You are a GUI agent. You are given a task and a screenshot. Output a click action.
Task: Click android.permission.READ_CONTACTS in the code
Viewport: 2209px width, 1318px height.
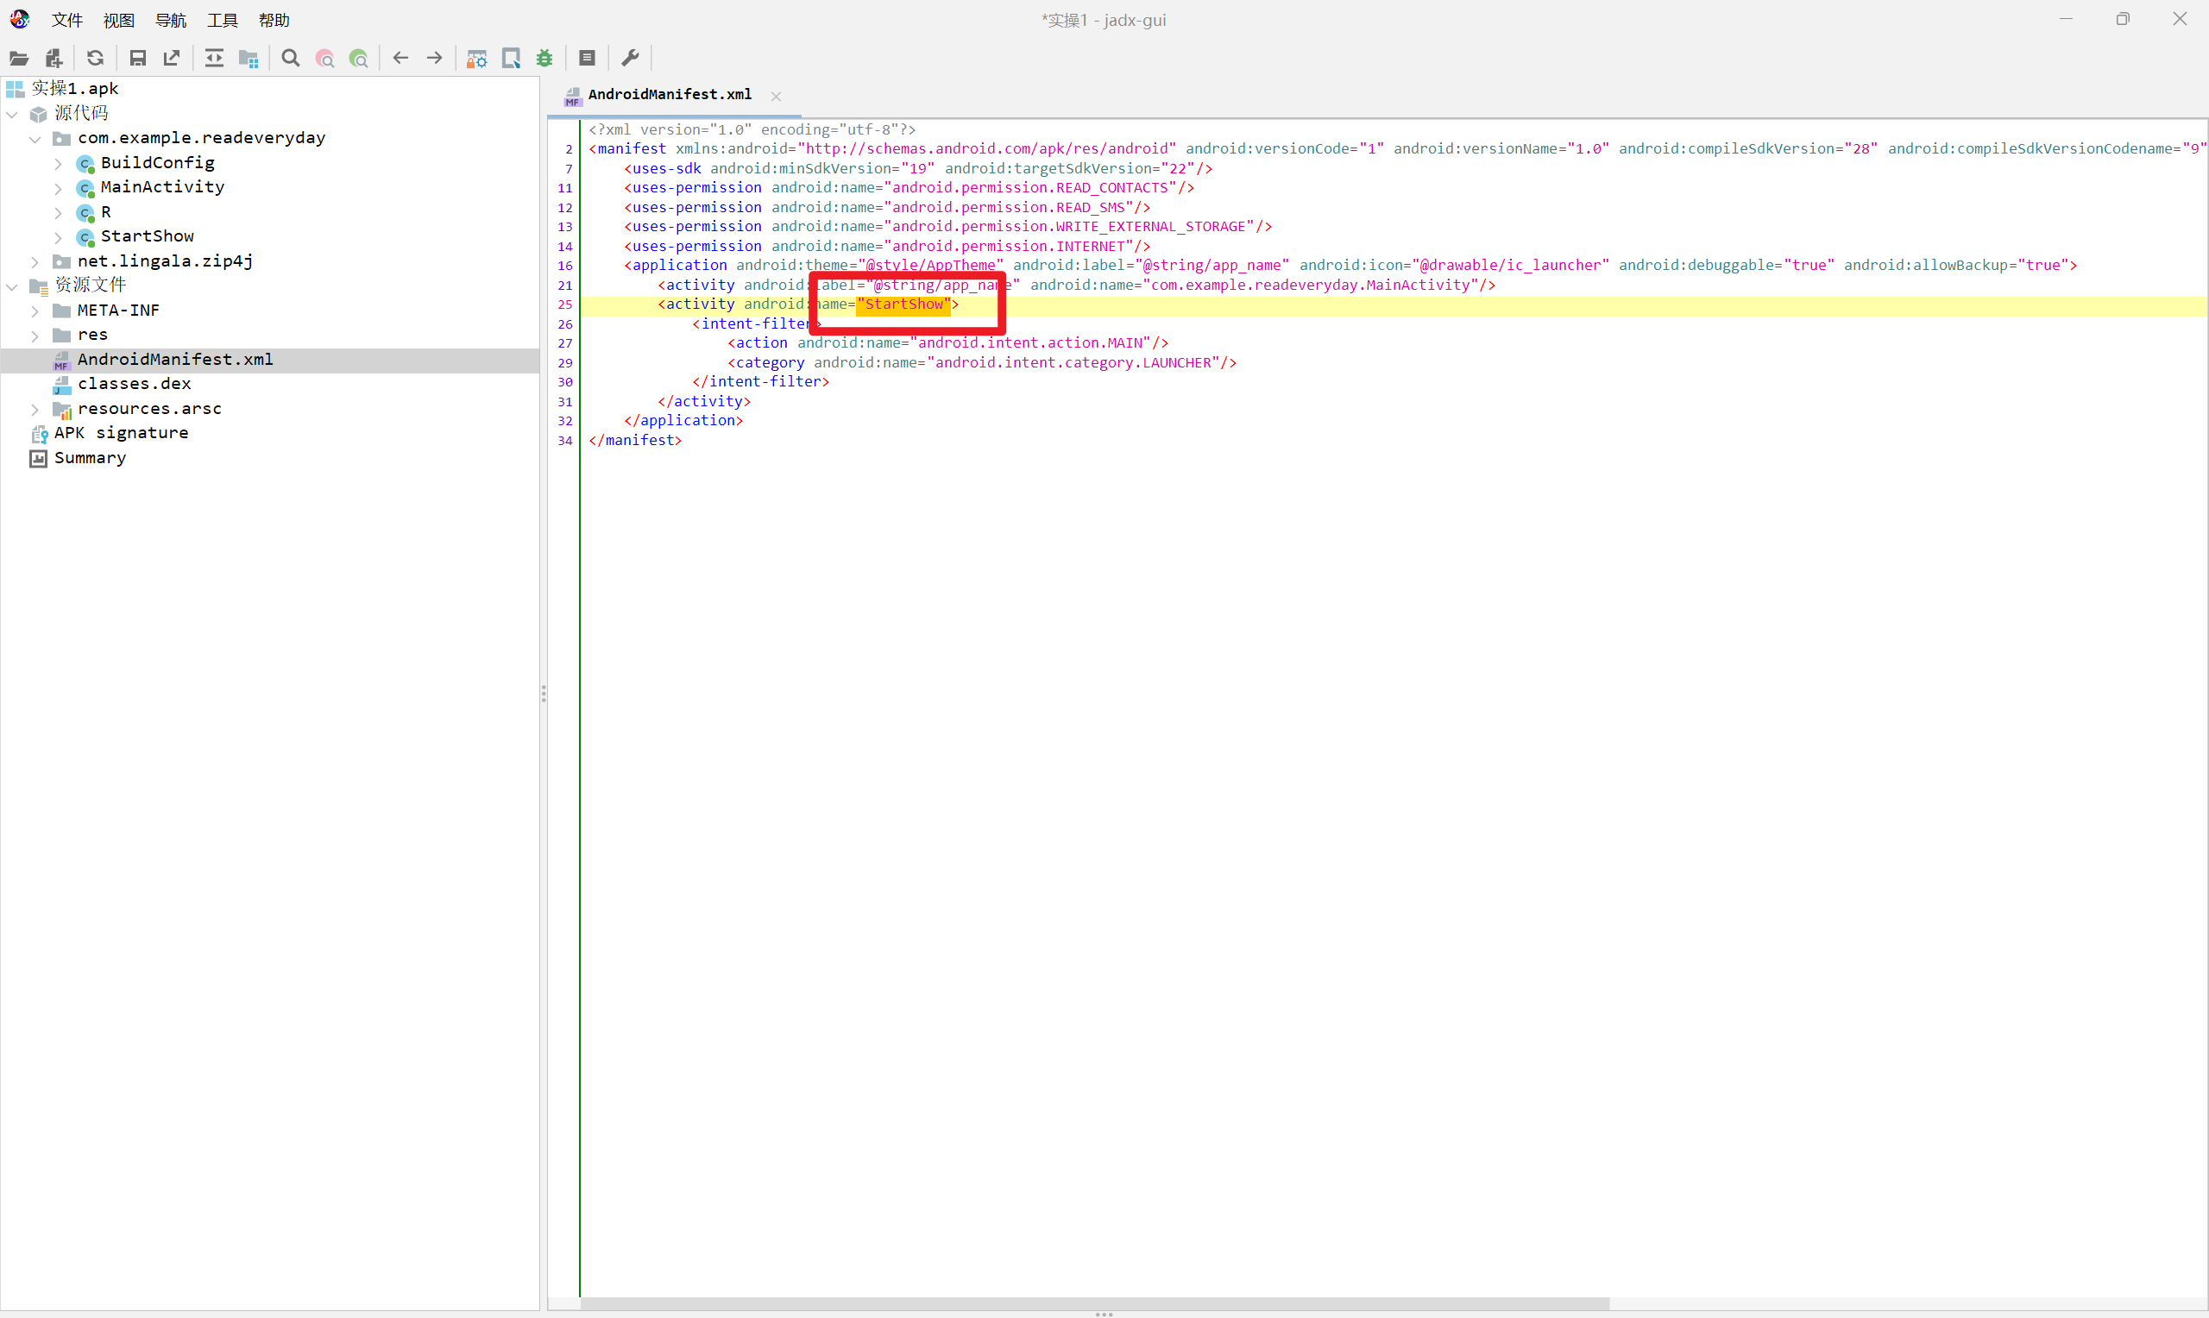(x=1029, y=187)
